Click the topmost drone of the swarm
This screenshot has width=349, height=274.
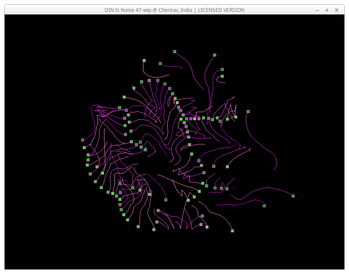pyautogui.click(x=174, y=52)
